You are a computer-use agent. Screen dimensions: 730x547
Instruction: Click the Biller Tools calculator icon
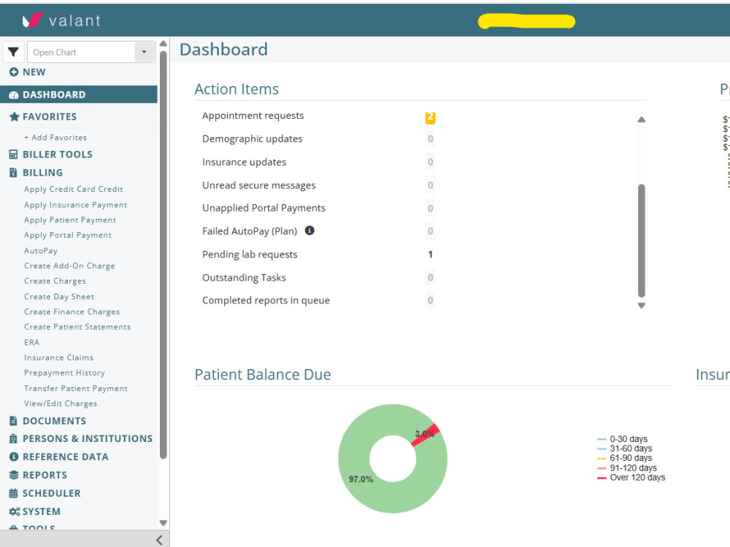[x=13, y=155]
